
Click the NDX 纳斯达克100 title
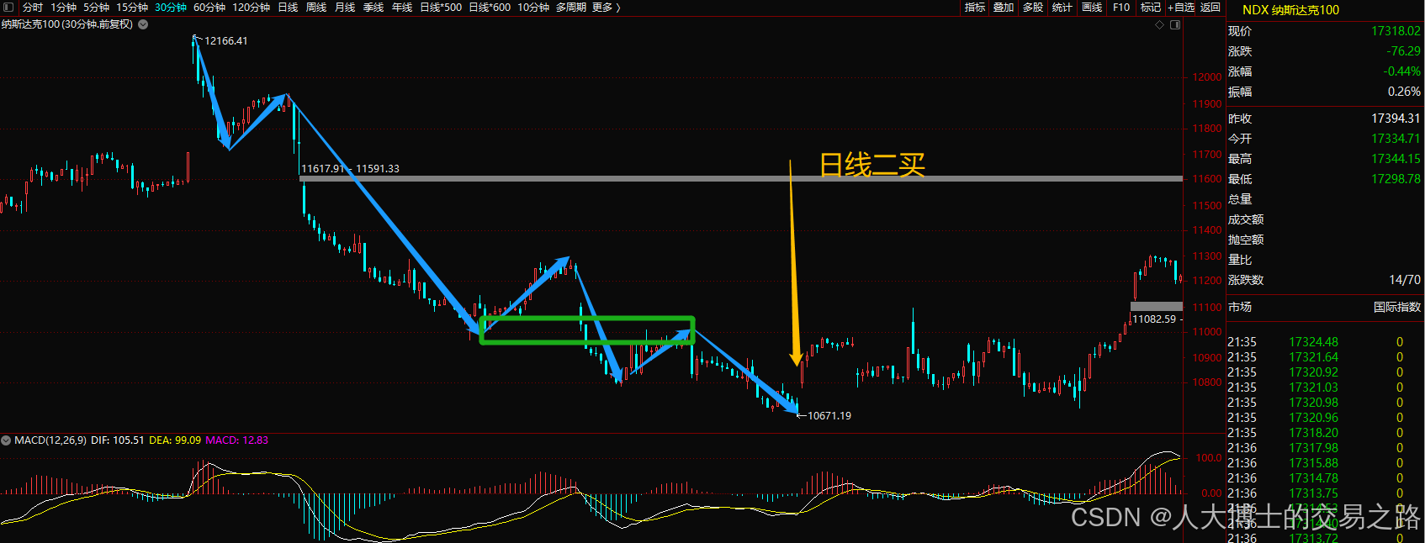pyautogui.click(x=1290, y=10)
